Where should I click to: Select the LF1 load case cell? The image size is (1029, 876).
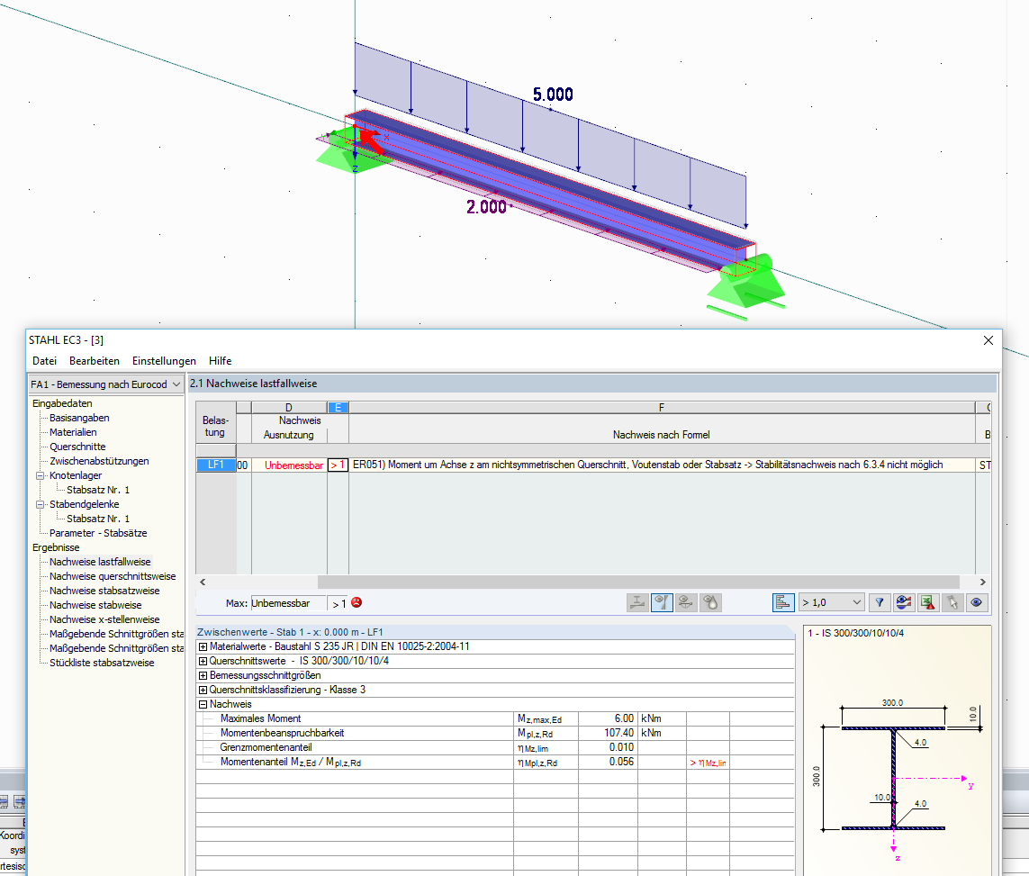216,465
